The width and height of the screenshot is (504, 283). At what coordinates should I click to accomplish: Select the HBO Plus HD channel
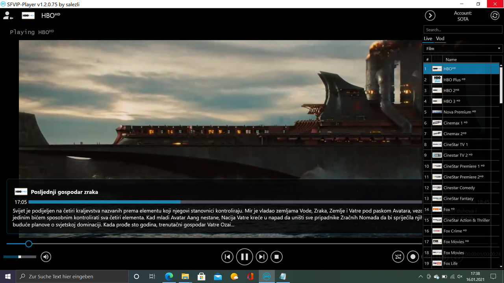(x=461, y=80)
